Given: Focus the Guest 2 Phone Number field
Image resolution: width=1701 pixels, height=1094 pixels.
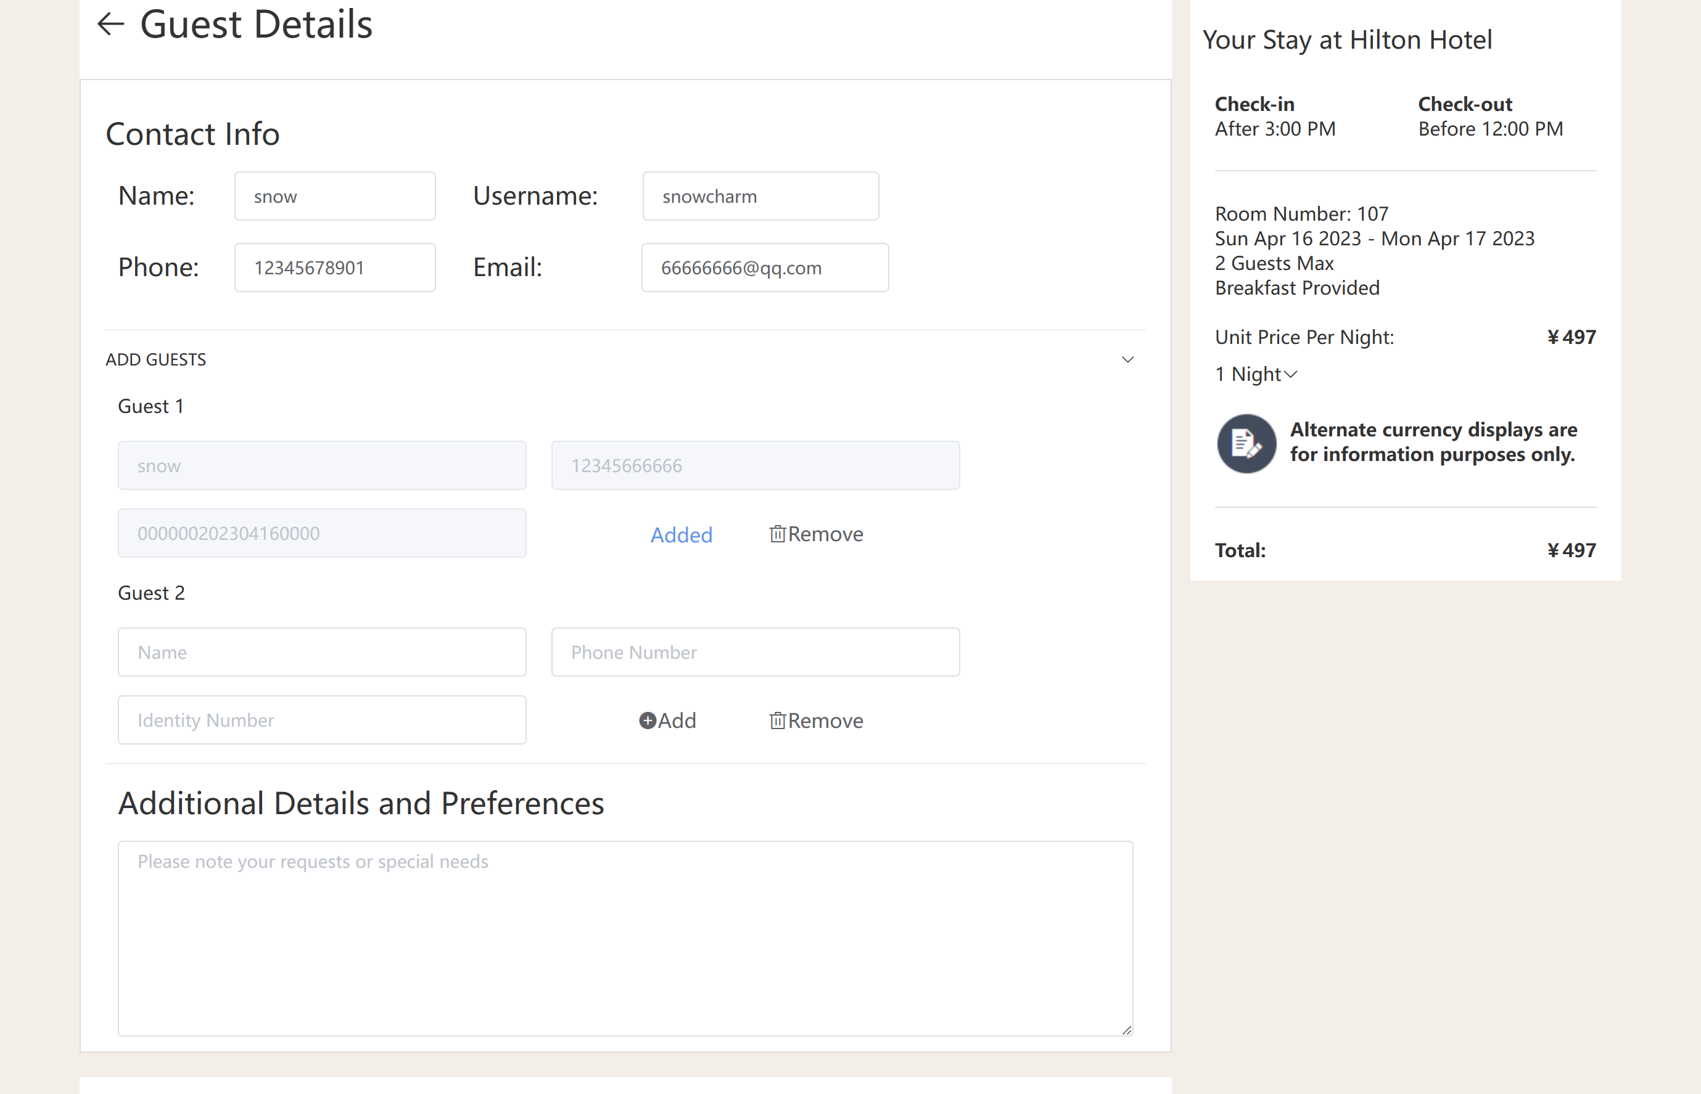Looking at the screenshot, I should click(x=756, y=652).
